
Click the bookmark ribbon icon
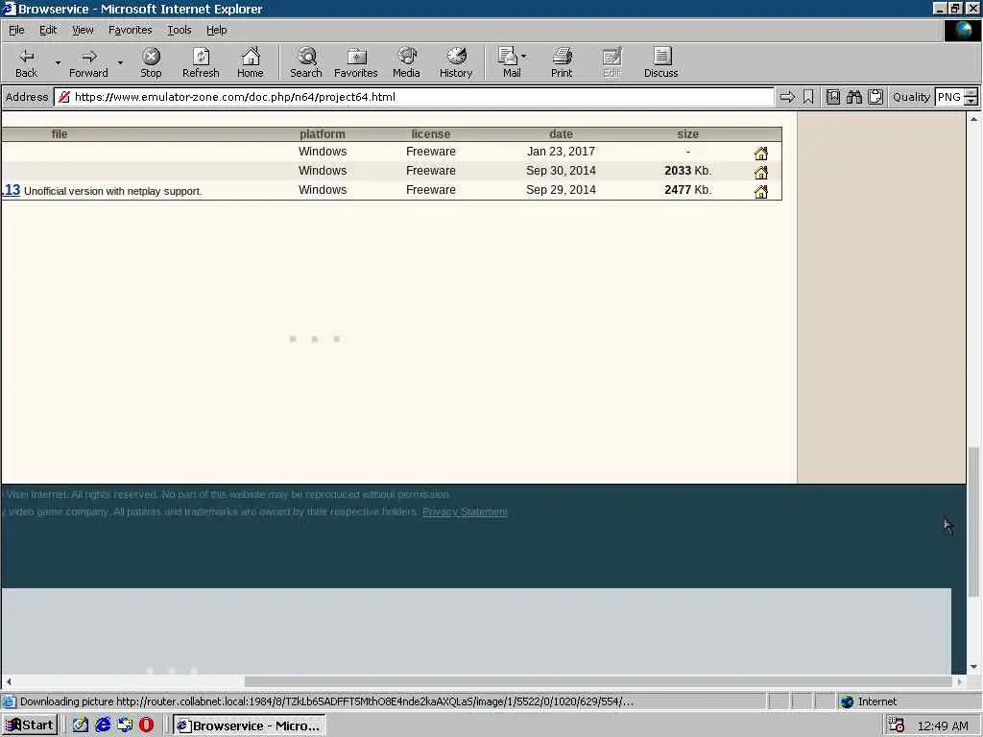[x=808, y=97]
